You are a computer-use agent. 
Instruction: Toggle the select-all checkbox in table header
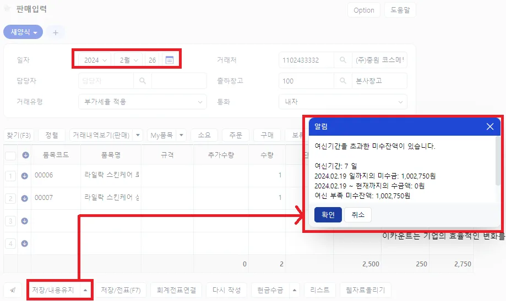tap(10, 155)
